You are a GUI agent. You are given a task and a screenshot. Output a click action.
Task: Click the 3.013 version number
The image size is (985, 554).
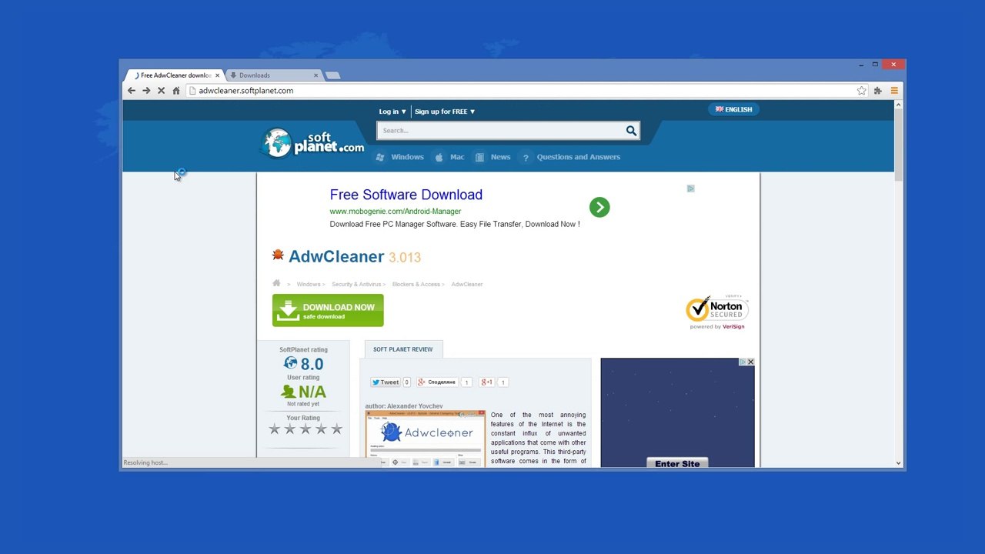tap(405, 258)
